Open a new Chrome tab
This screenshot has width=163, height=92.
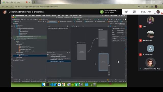pos(34,2)
